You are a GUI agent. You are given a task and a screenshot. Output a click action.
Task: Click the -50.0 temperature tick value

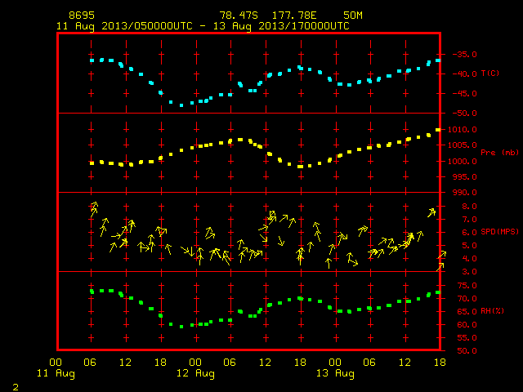[464, 114]
